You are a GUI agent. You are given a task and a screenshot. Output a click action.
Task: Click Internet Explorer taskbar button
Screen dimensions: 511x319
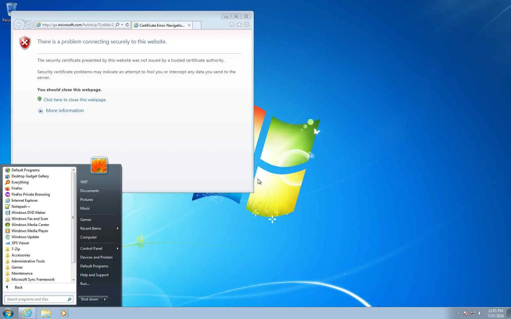(27, 313)
